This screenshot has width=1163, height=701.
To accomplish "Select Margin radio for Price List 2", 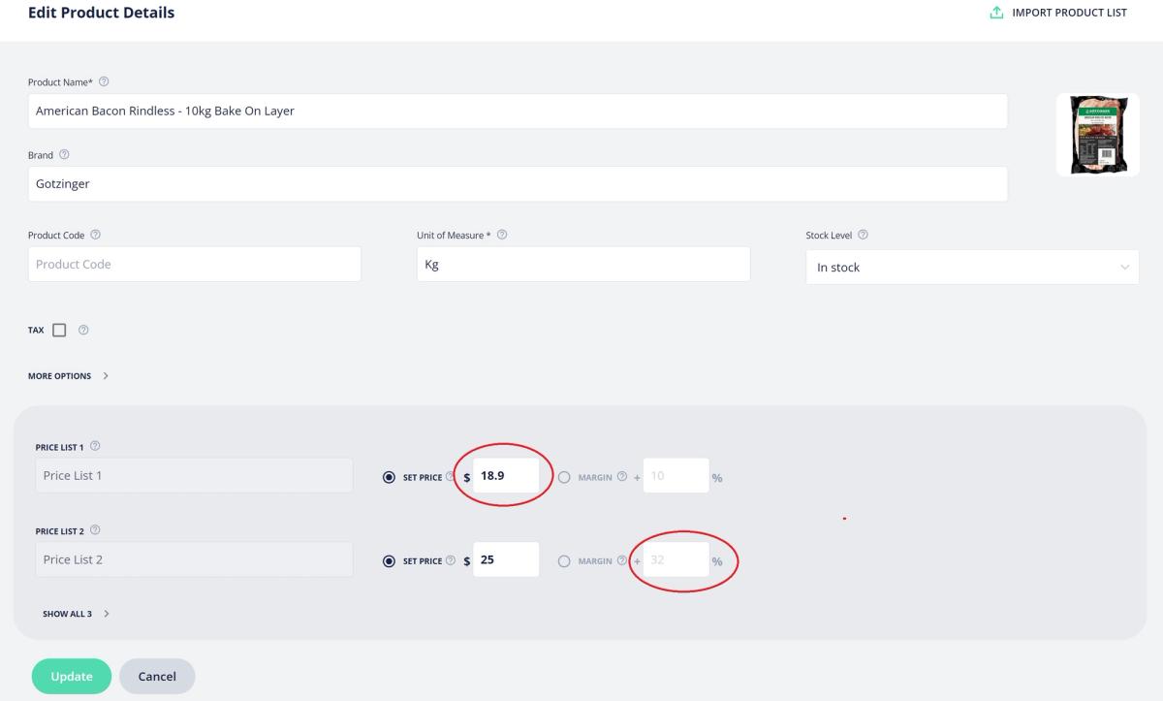I will (564, 560).
